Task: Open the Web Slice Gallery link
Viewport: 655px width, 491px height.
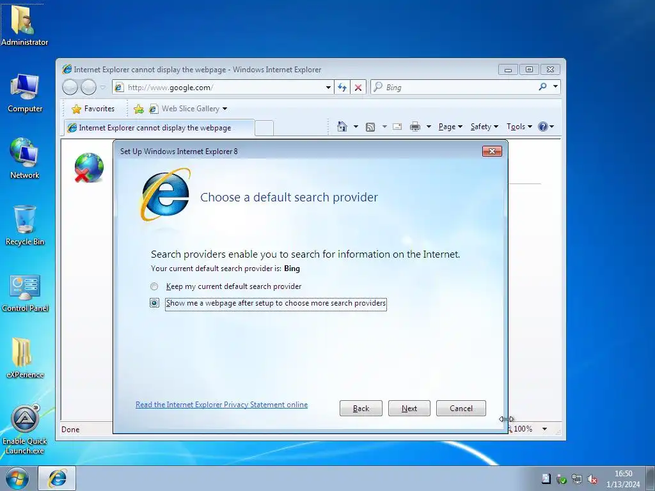Action: pyautogui.click(x=185, y=109)
